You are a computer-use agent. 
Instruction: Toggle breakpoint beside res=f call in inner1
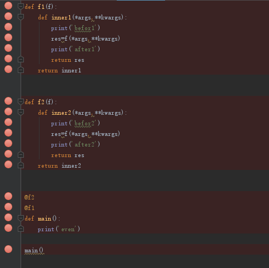pyautogui.click(x=8, y=37)
